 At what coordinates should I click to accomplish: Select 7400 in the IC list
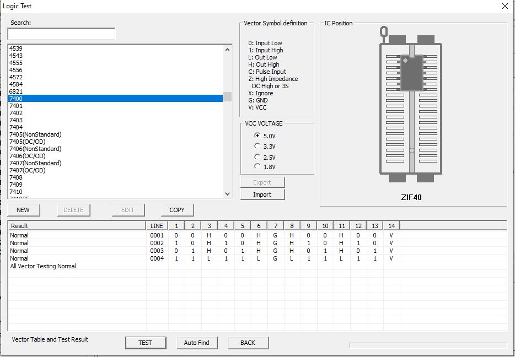pyautogui.click(x=115, y=99)
